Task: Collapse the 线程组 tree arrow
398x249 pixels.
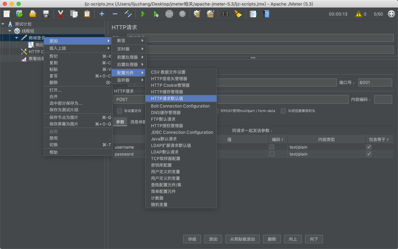Action: [x=10, y=31]
